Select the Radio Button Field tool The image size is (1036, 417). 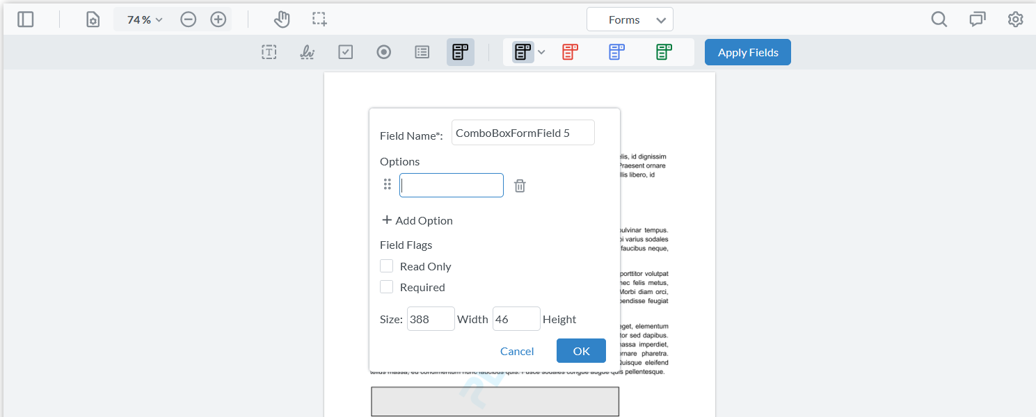(x=383, y=51)
